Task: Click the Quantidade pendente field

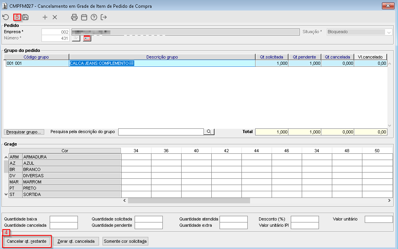Action: click(148, 226)
